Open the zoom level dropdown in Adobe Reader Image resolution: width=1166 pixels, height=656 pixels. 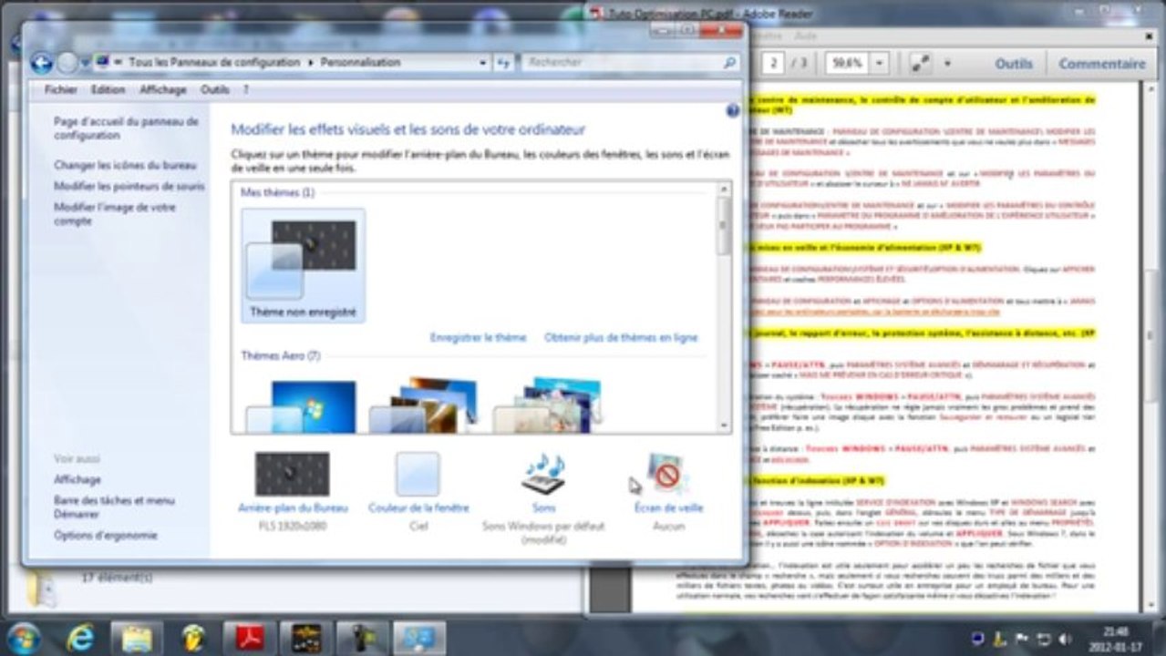[879, 64]
